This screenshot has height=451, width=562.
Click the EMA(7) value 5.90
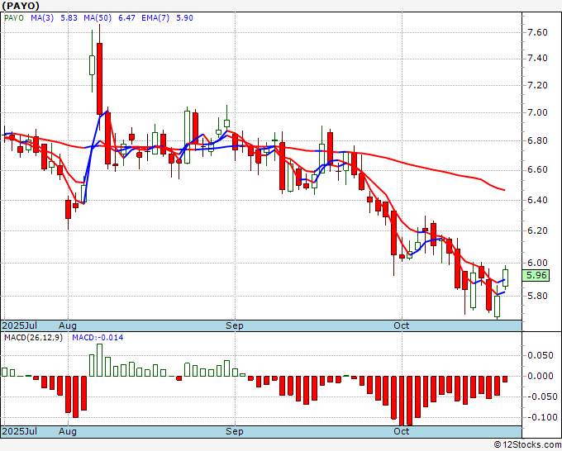[x=184, y=18]
